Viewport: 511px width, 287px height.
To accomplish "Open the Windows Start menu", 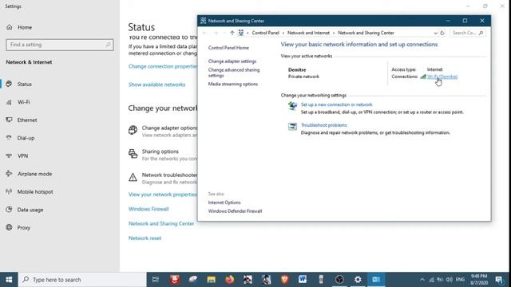I will [9, 280].
